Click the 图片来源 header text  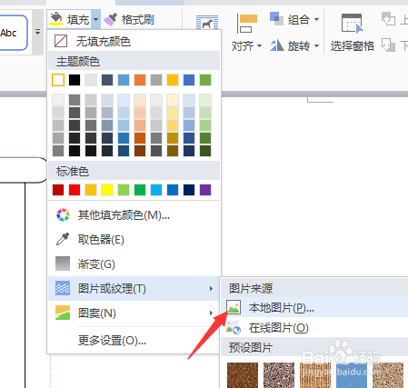tap(251, 288)
